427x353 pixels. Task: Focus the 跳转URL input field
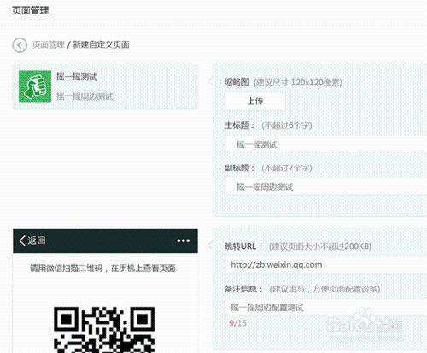pyautogui.click(x=326, y=264)
